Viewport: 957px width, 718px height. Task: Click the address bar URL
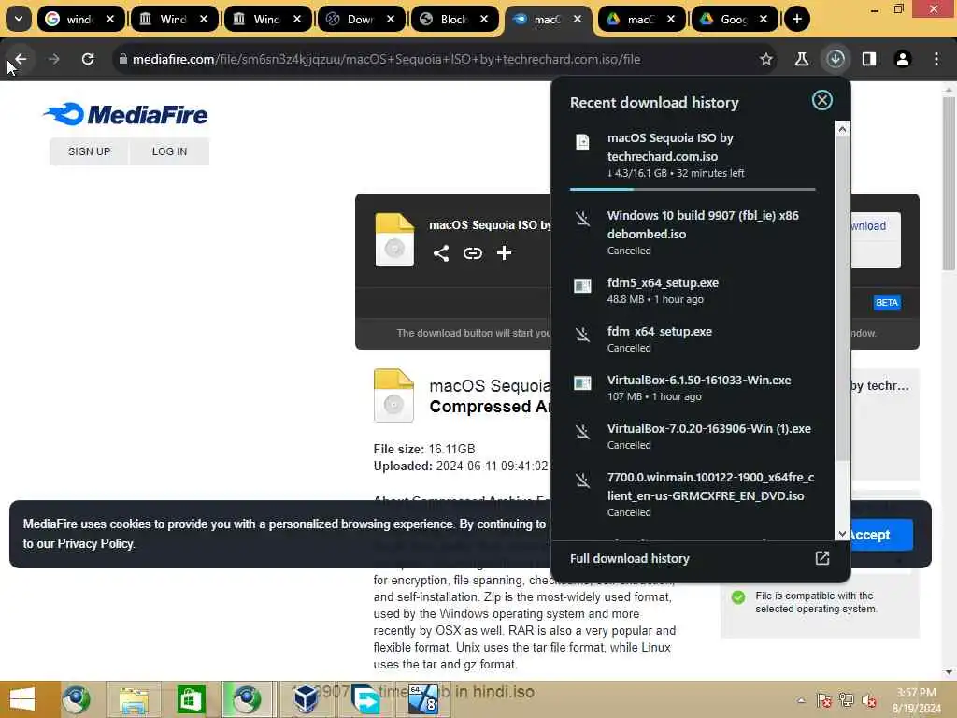[386, 59]
